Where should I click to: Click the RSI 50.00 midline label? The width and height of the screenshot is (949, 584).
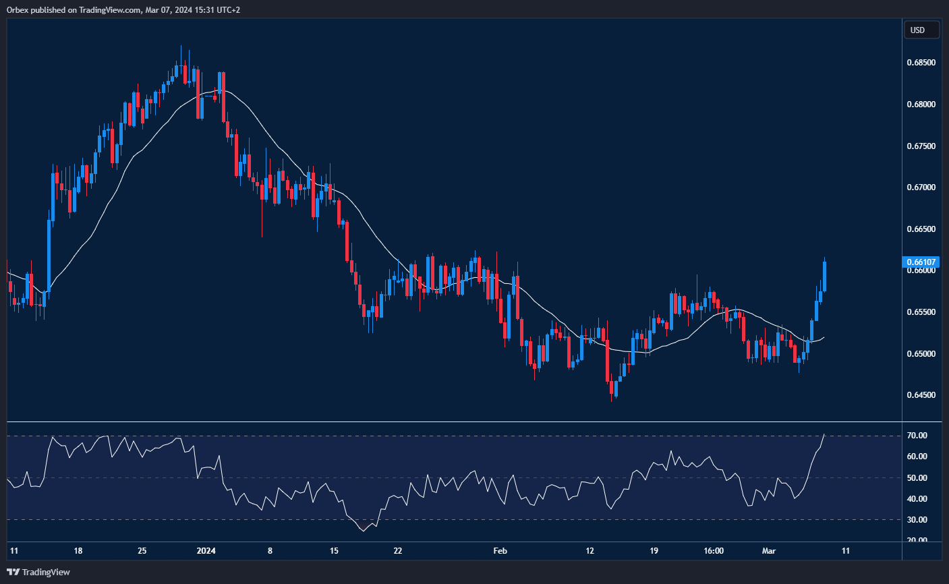pyautogui.click(x=917, y=478)
